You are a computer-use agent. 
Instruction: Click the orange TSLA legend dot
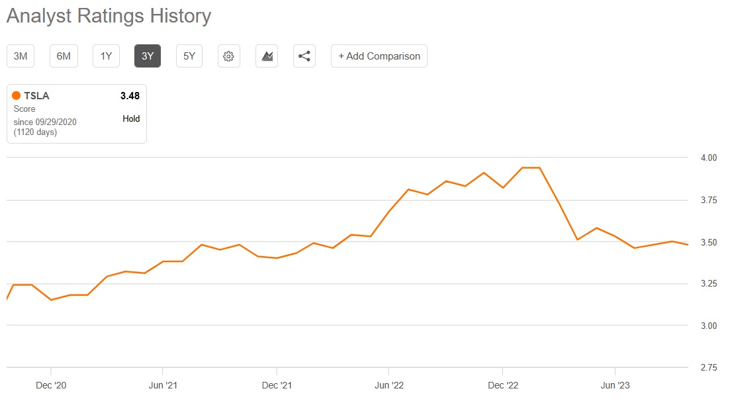tap(17, 96)
